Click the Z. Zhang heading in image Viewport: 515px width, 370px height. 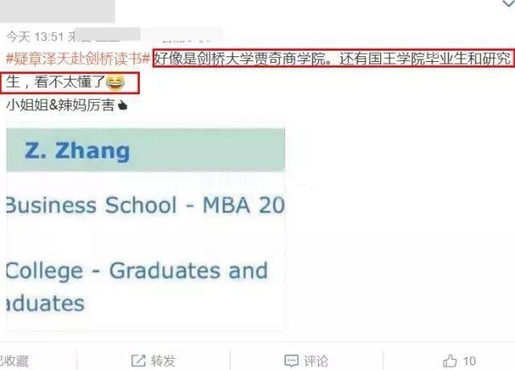pos(77,150)
